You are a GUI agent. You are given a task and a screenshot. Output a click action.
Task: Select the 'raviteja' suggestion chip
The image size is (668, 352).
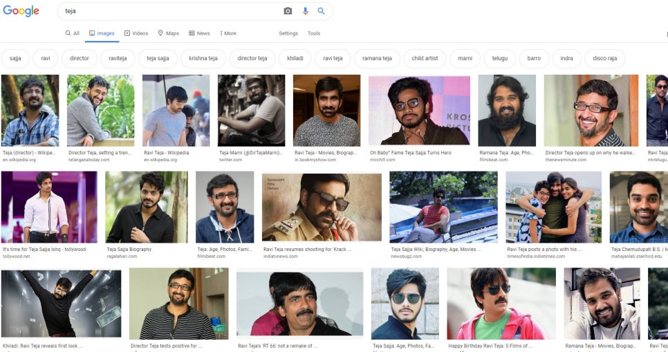118,58
